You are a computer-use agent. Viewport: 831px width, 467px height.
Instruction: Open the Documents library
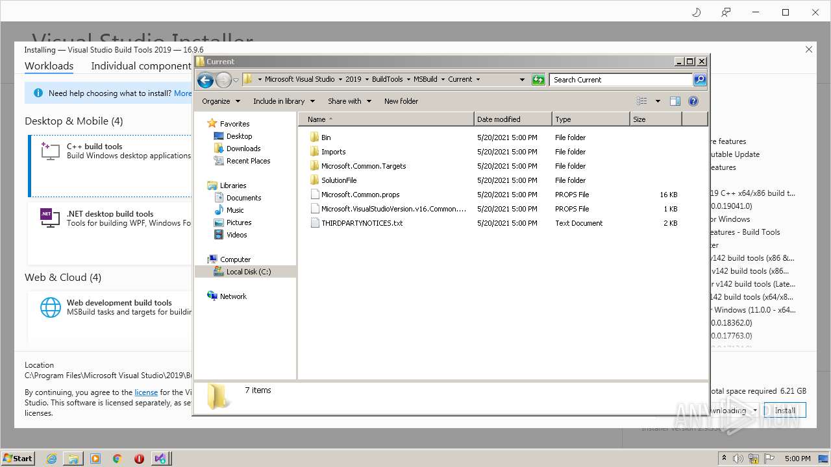243,198
